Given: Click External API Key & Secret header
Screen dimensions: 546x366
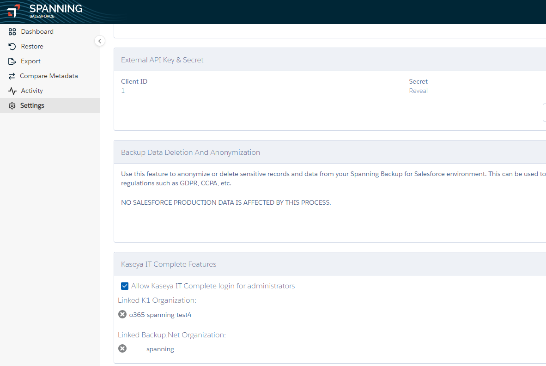Looking at the screenshot, I should pyautogui.click(x=162, y=60).
